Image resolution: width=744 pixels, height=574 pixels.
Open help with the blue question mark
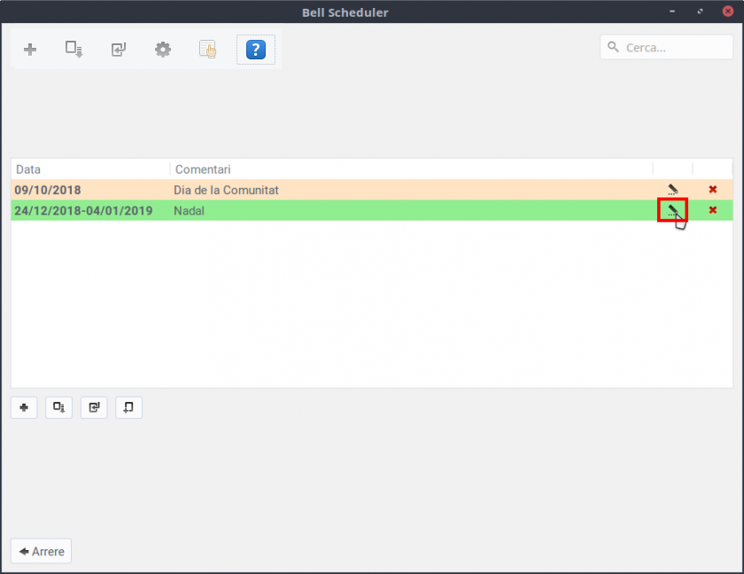coord(255,50)
